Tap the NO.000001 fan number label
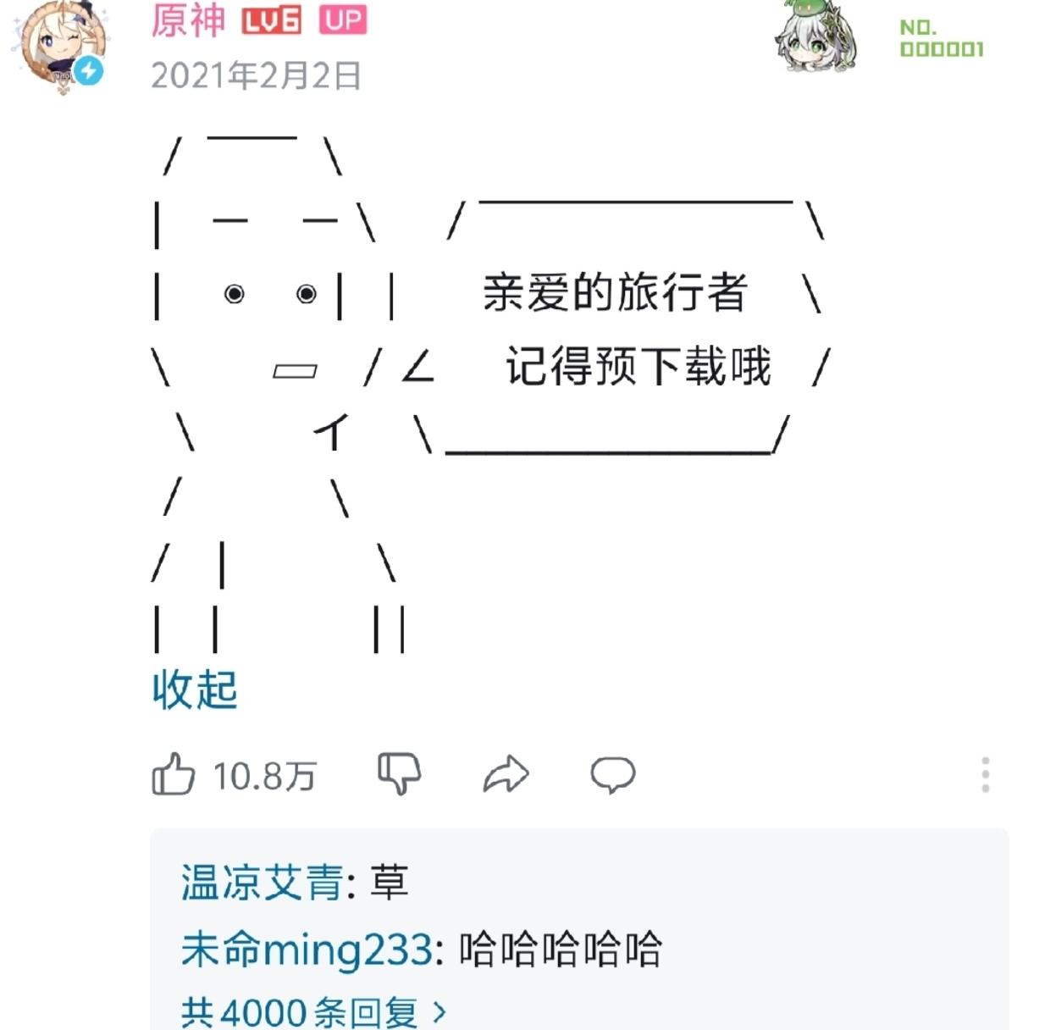Screen dimensions: 1045x1030 point(941,39)
